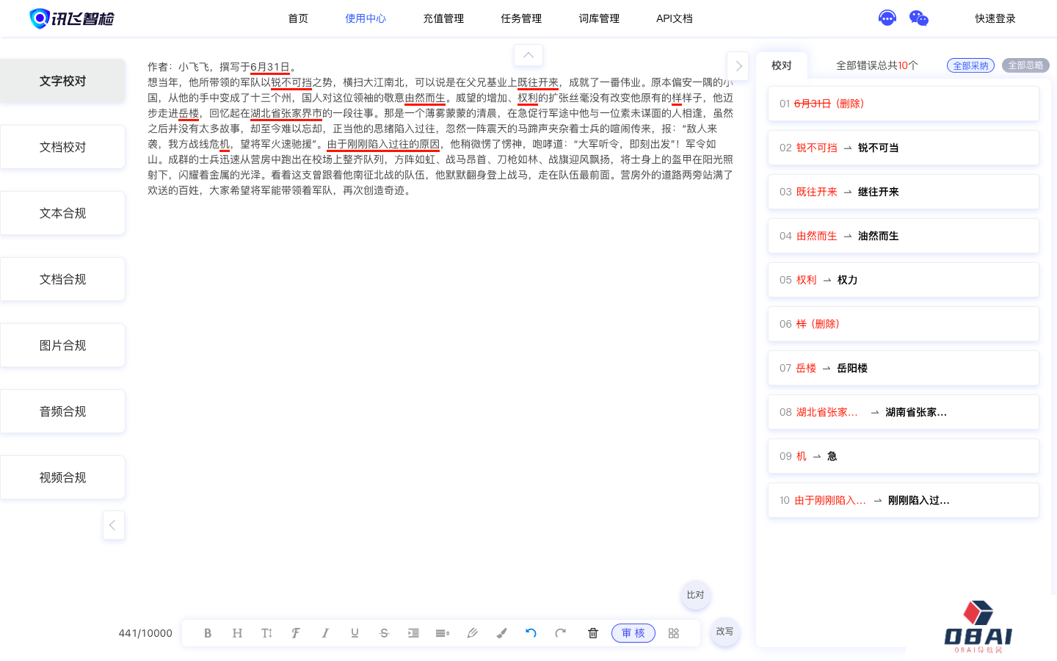Open the font size dropdown

[x=266, y=633]
